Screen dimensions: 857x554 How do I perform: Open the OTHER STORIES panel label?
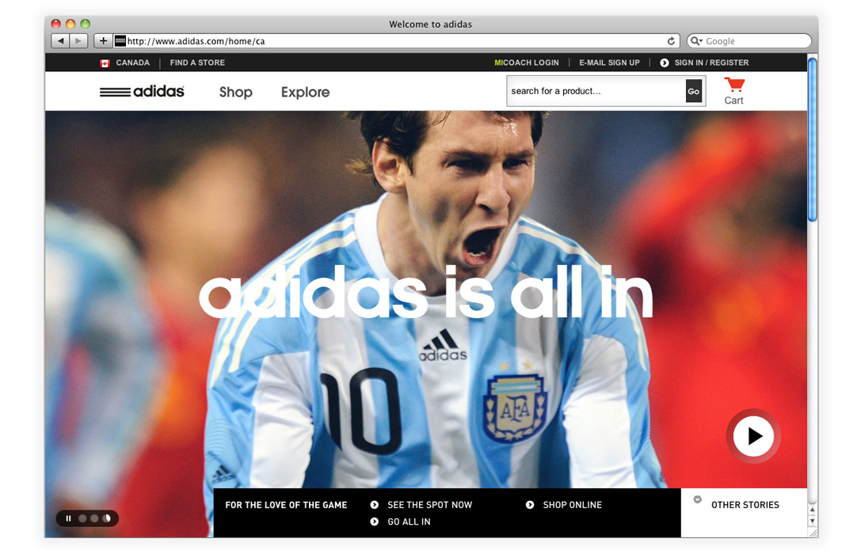(745, 505)
